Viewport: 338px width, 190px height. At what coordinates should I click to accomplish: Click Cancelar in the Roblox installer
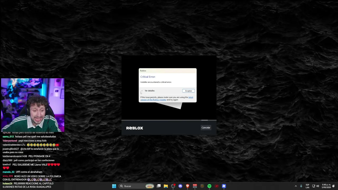tap(206, 128)
